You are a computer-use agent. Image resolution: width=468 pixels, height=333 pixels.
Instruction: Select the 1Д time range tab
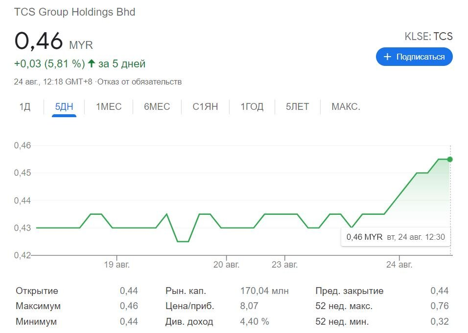25,107
